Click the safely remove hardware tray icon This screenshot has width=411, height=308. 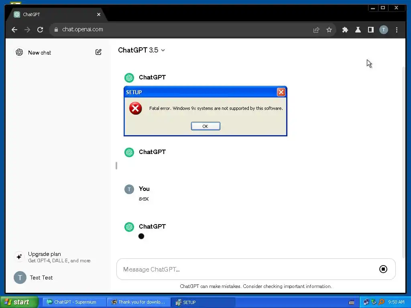click(x=374, y=302)
